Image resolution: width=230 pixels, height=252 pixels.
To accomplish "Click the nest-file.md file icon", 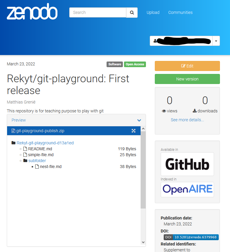I will [37, 167].
